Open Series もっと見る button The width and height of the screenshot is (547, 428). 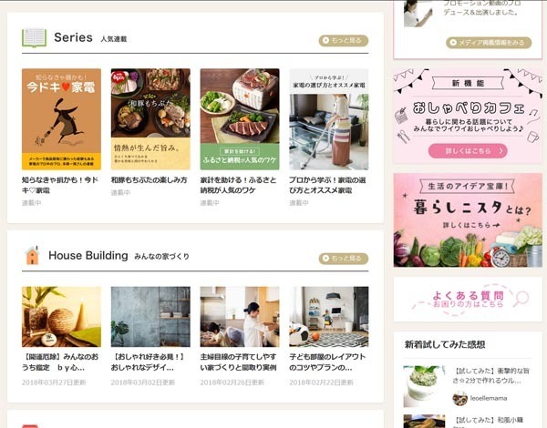coord(344,40)
